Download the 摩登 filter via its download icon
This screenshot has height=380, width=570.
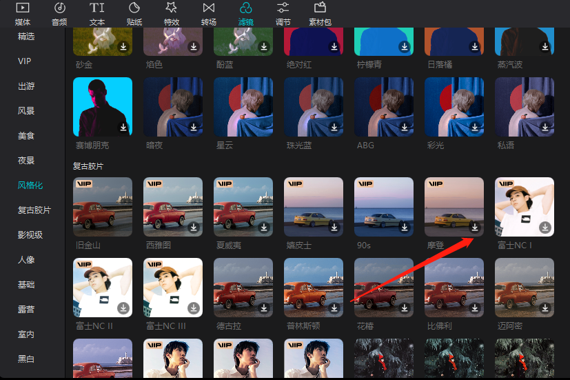[x=474, y=227]
